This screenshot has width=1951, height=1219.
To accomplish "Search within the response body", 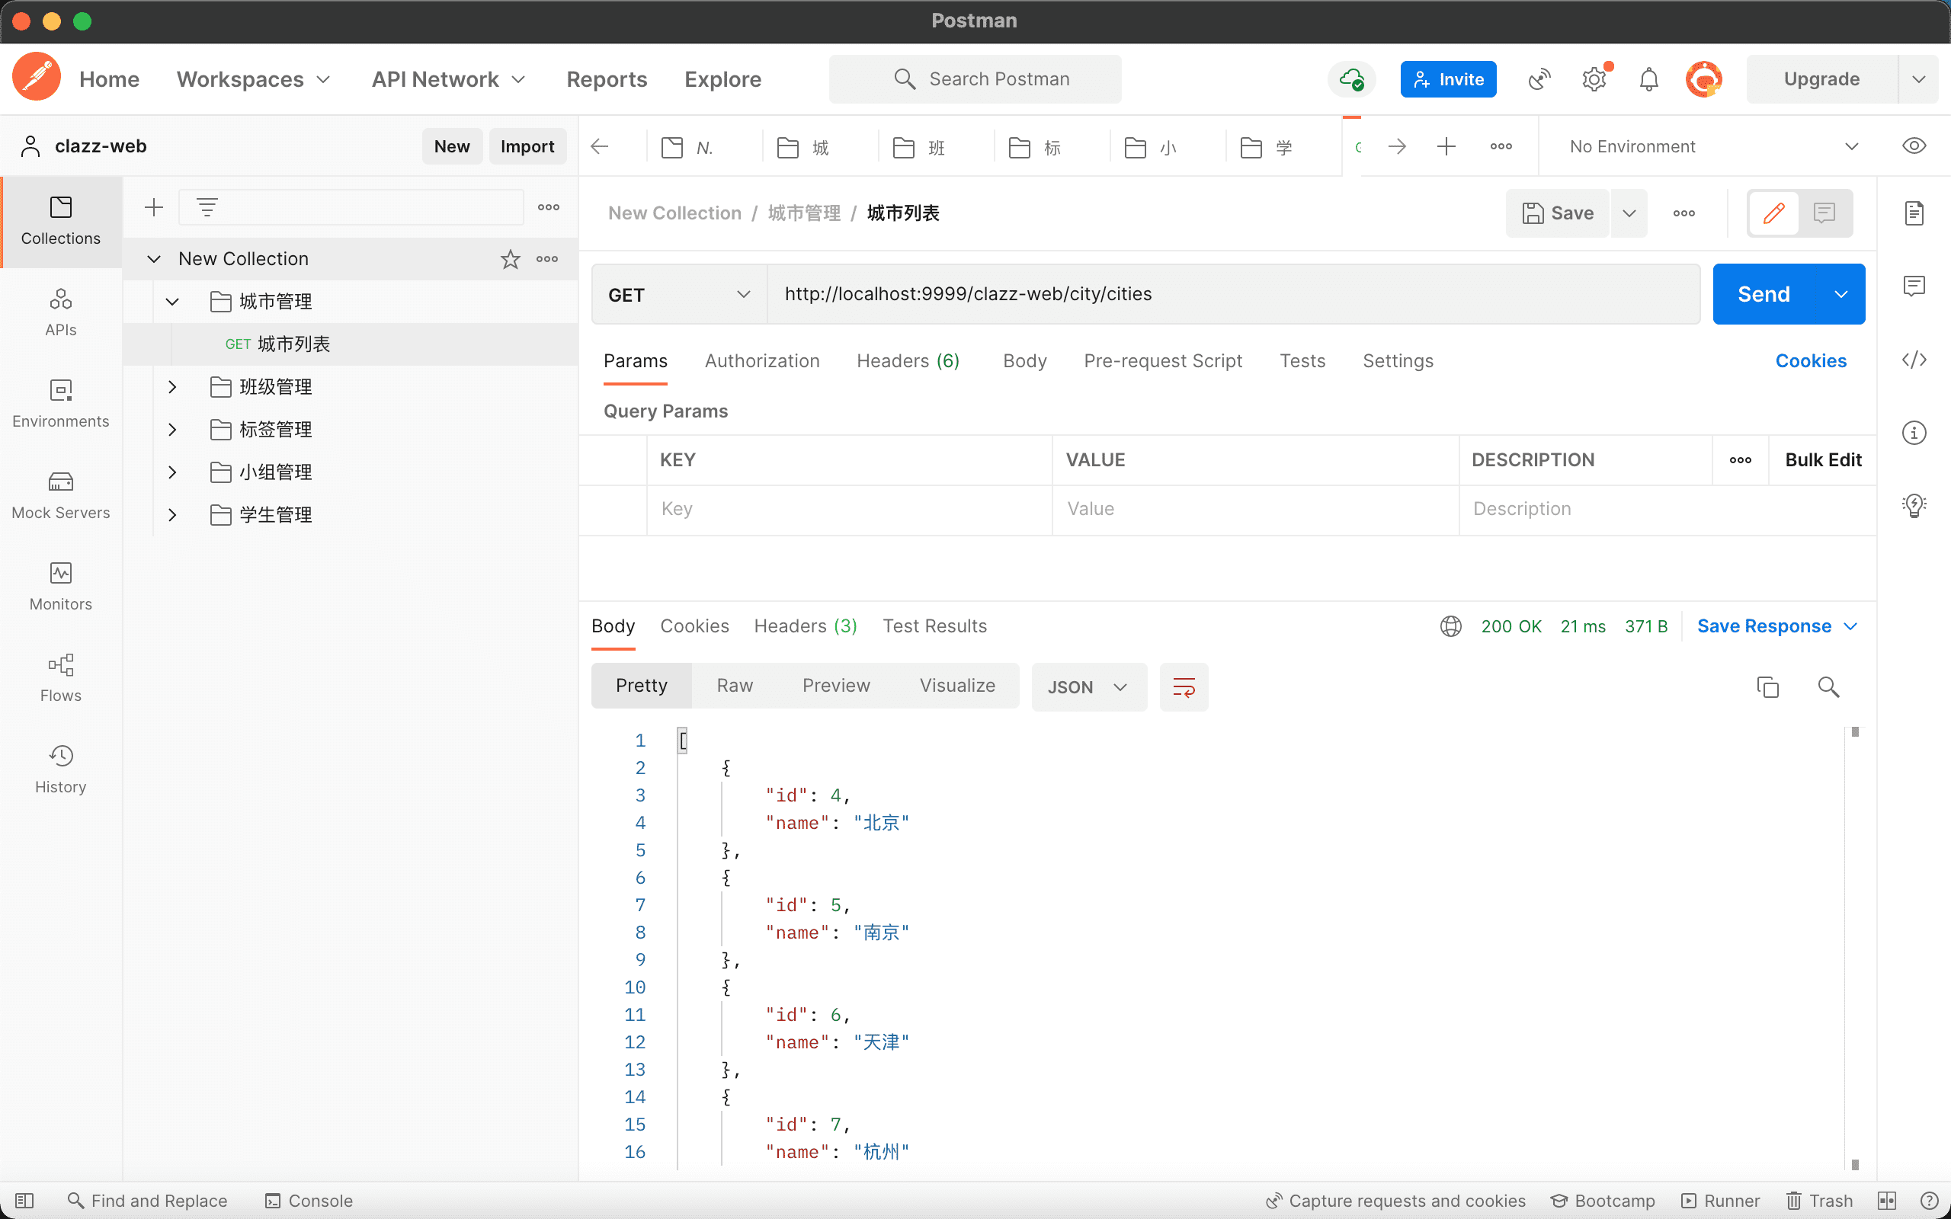I will (1828, 687).
